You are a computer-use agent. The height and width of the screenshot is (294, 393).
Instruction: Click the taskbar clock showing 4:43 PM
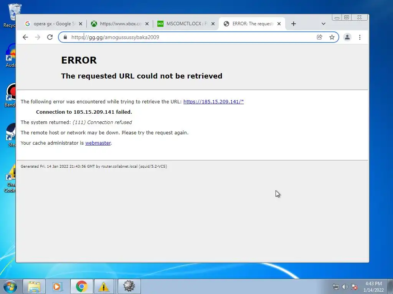[373, 287]
